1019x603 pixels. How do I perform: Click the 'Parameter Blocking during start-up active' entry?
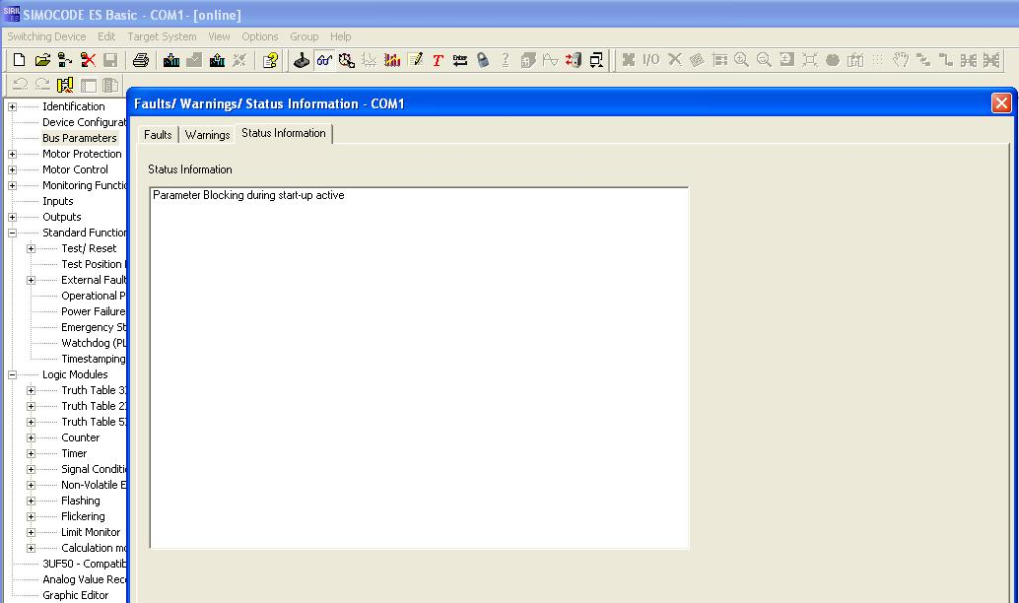(x=248, y=195)
